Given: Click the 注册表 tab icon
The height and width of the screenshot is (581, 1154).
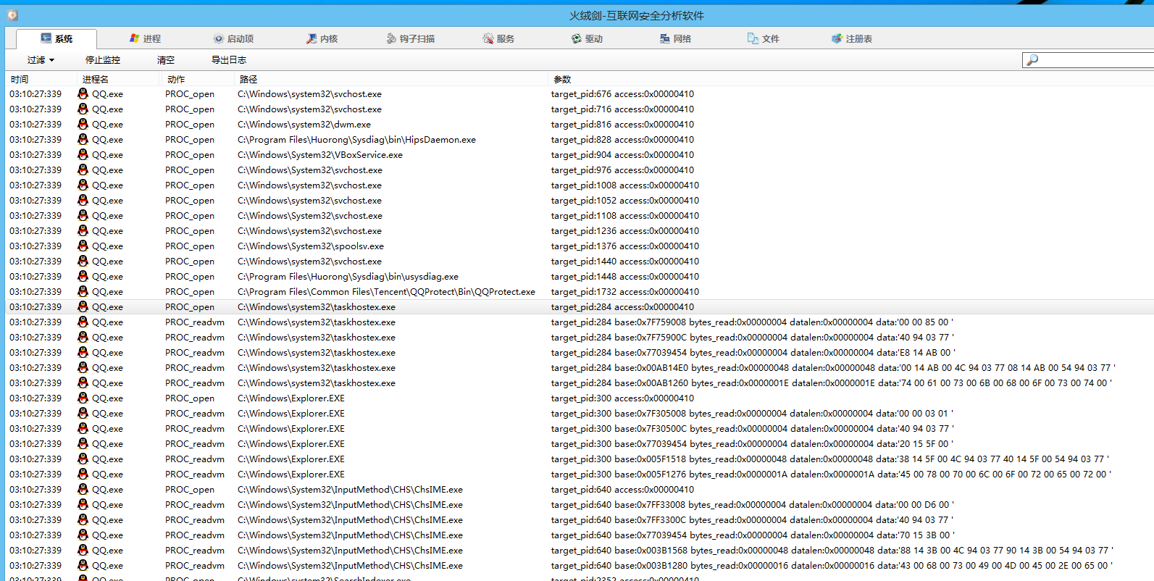Looking at the screenshot, I should coord(837,38).
